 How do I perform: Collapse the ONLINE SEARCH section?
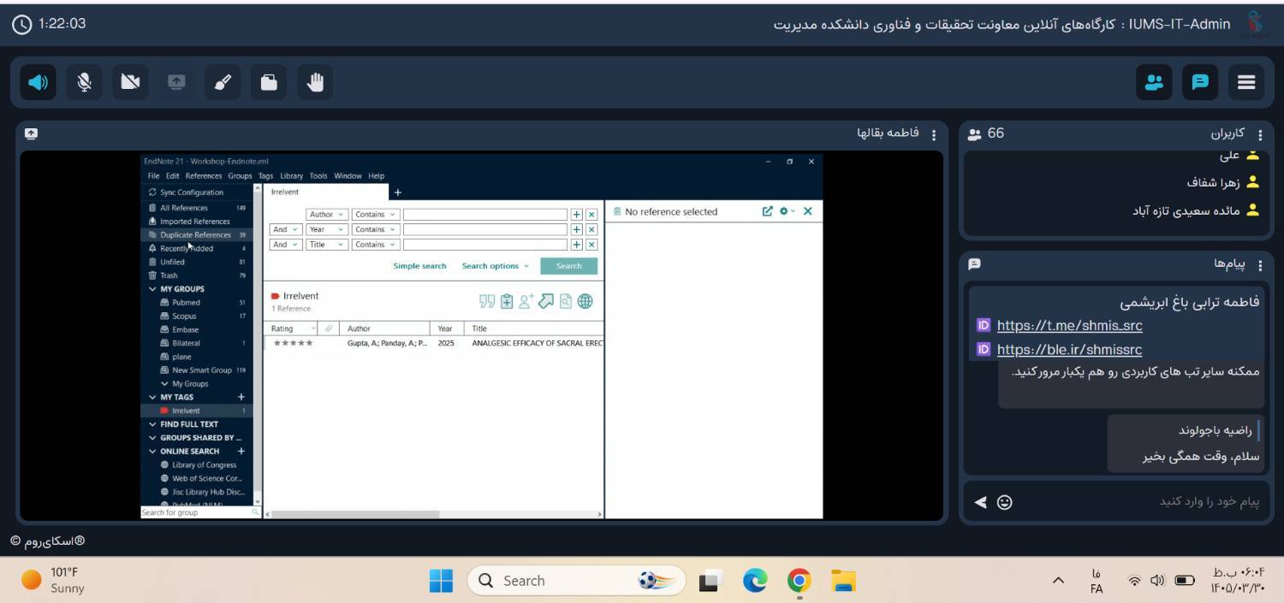[x=153, y=451]
